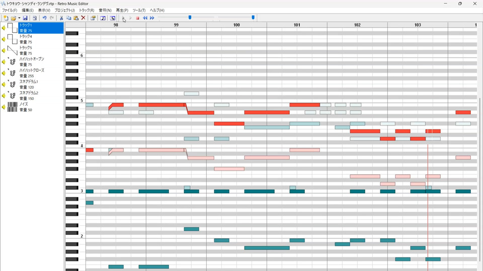Viewport: 483px width, 271px height.
Task: Paste from clipboard toolbar icon
Action: click(x=76, y=18)
